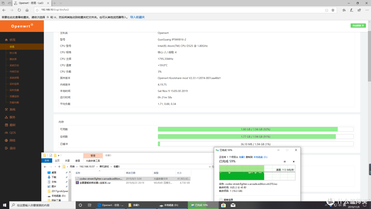Screen dimensions: 371x209
Task: Open 桌面 desktop in quick access
Action: click(54, 173)
